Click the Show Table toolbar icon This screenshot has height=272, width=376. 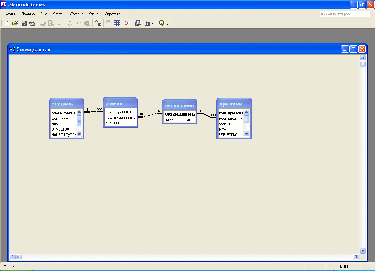pyautogui.click(x=98, y=23)
